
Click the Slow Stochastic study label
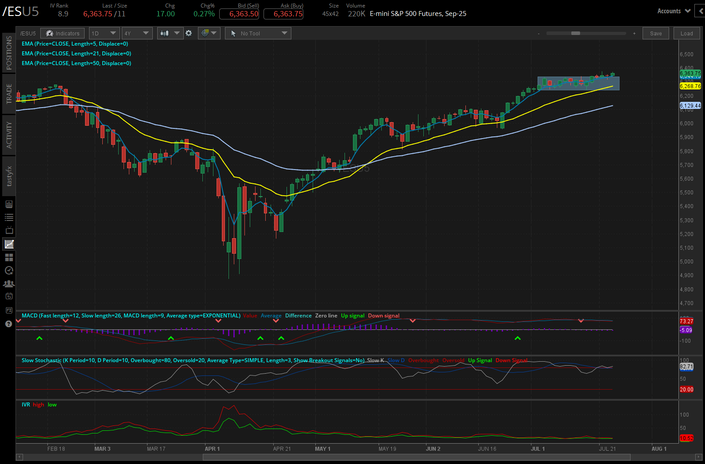[193, 360]
